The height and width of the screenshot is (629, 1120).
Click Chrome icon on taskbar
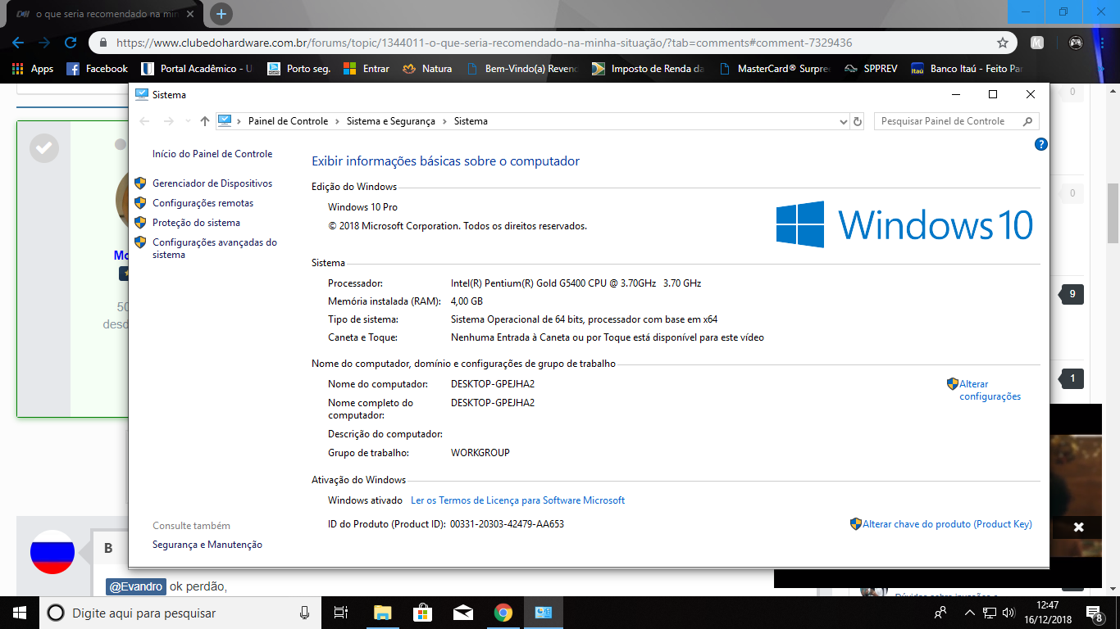(x=503, y=613)
